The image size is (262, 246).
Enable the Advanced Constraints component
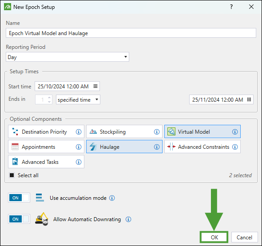[x=202, y=147]
